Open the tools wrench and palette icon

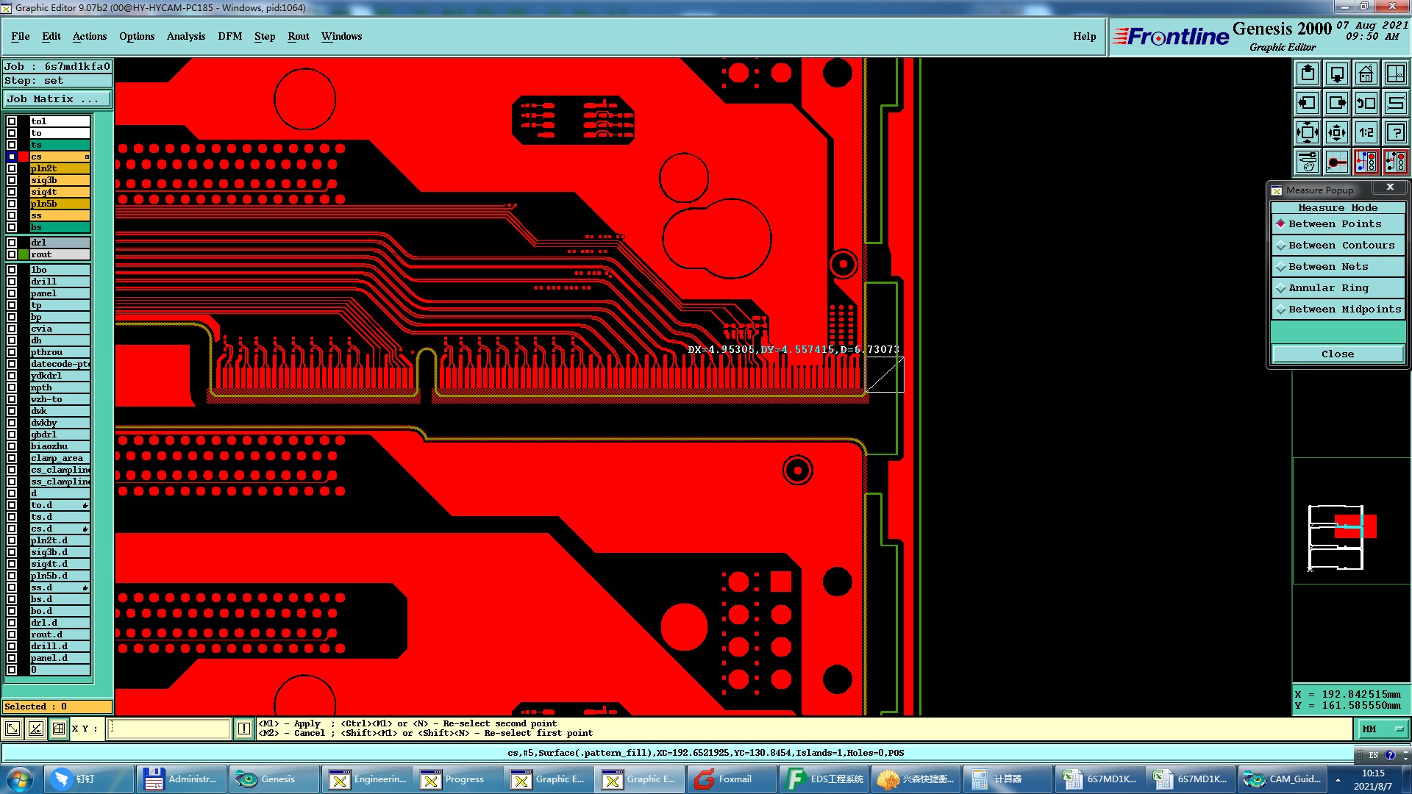pyautogui.click(x=1308, y=161)
